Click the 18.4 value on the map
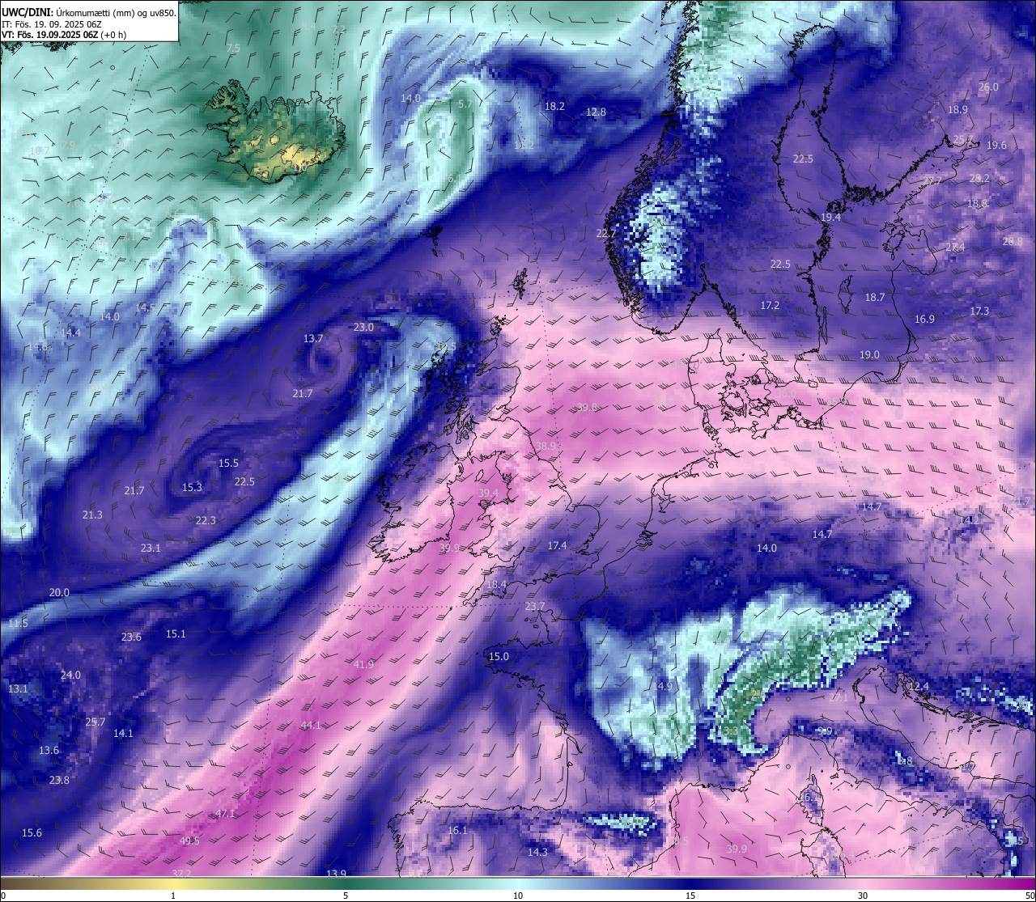The height and width of the screenshot is (902, 1036). [496, 585]
